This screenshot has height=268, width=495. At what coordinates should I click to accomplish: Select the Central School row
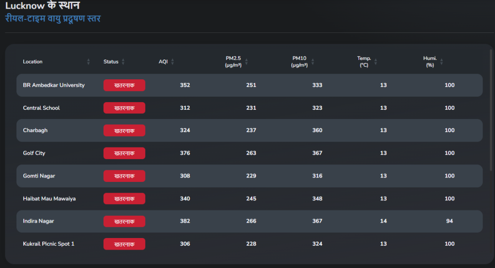[x=41, y=108]
